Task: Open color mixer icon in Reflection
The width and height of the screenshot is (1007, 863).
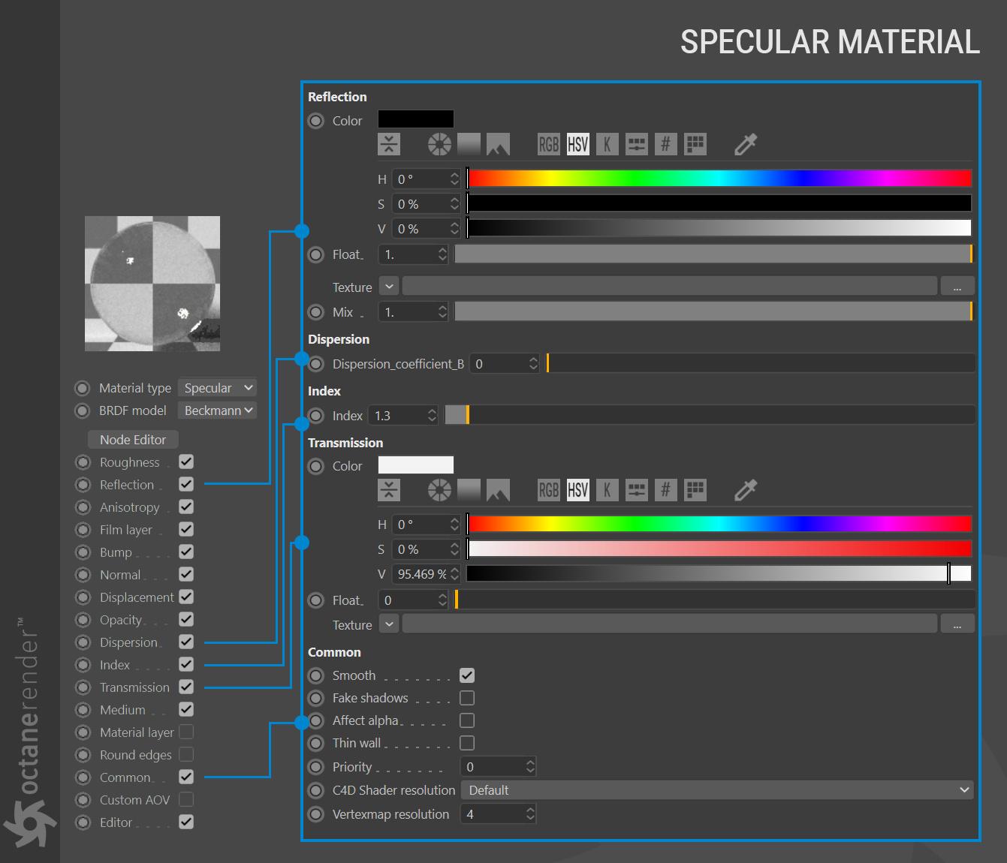Action: coord(637,144)
